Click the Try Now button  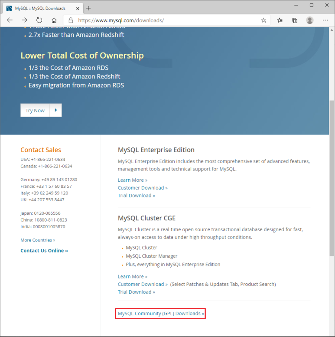pos(35,110)
